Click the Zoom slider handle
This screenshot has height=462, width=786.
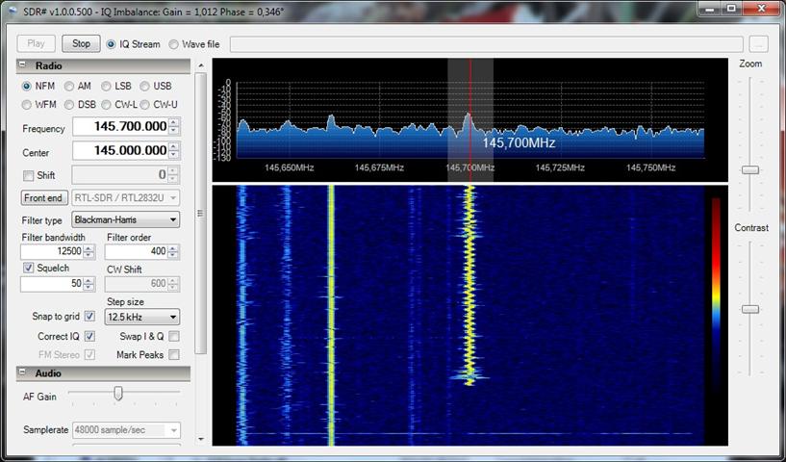[749, 169]
